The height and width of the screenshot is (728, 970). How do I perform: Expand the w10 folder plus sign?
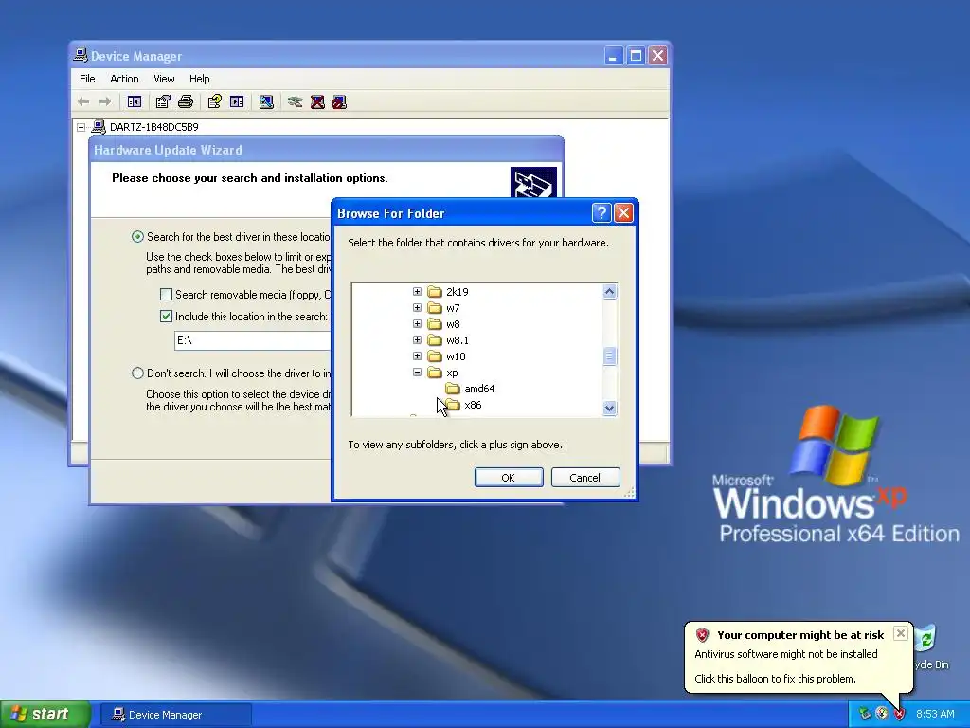coord(417,356)
